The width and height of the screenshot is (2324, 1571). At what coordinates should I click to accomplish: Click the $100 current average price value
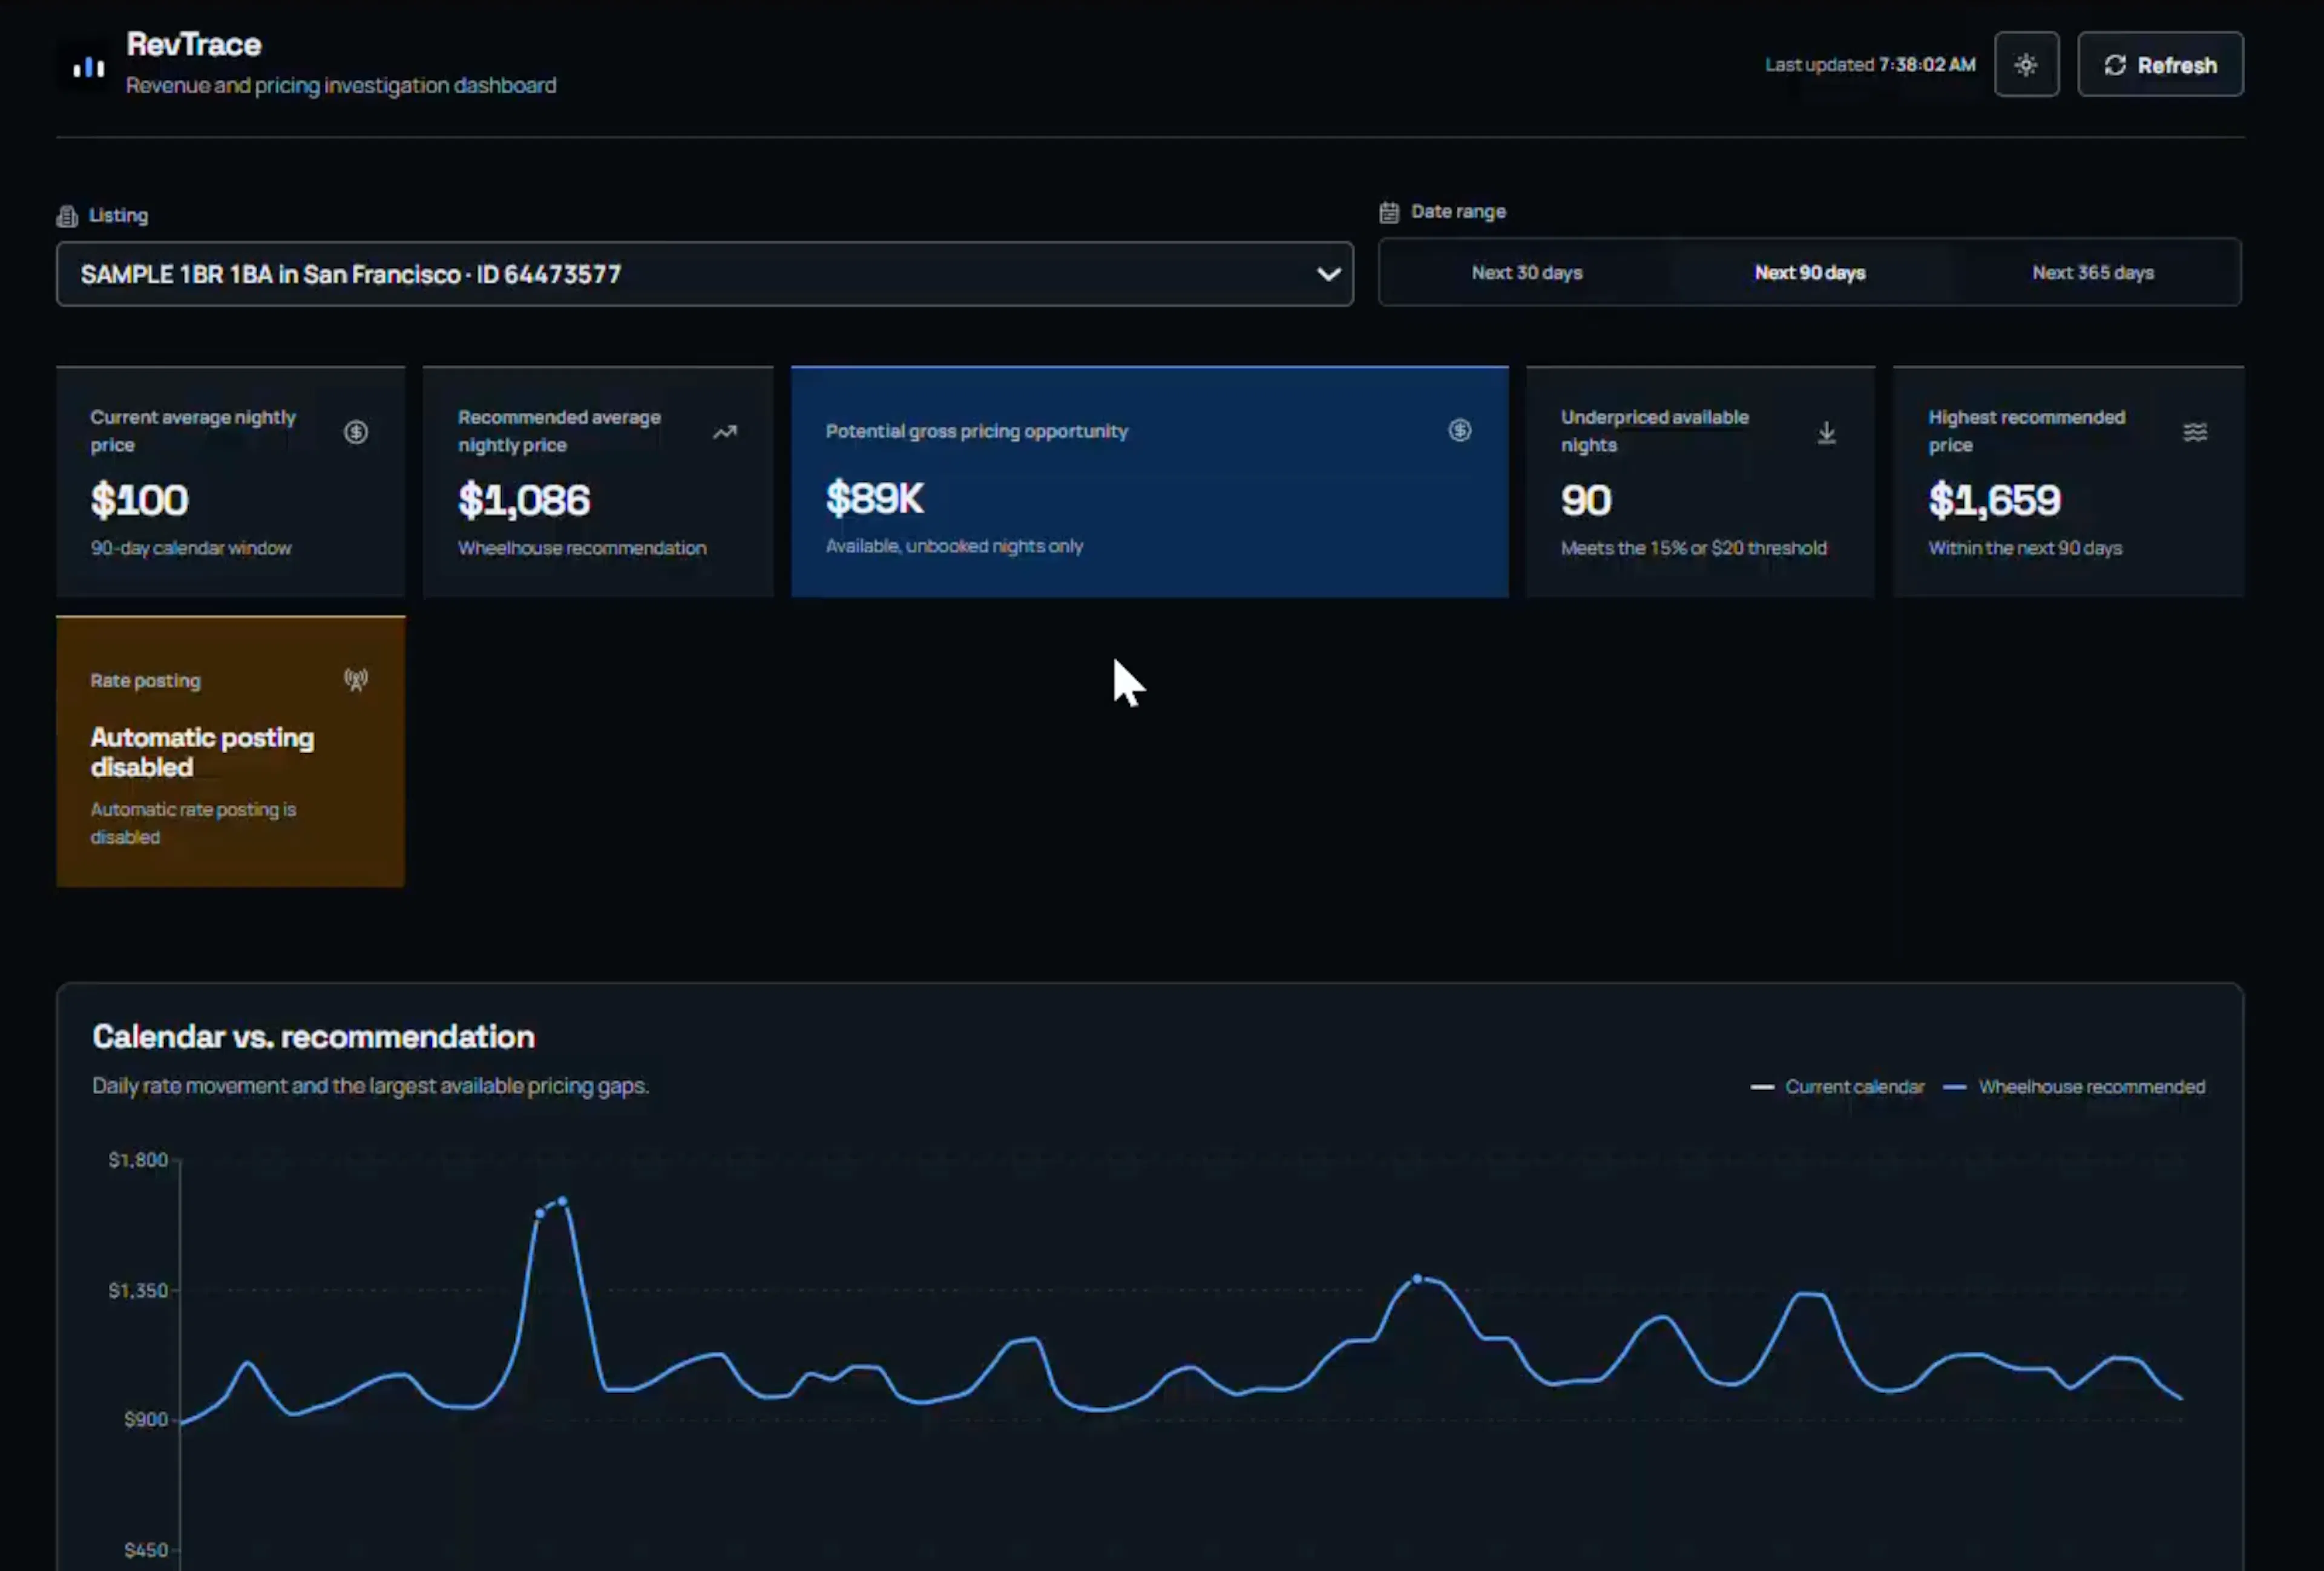tap(139, 500)
